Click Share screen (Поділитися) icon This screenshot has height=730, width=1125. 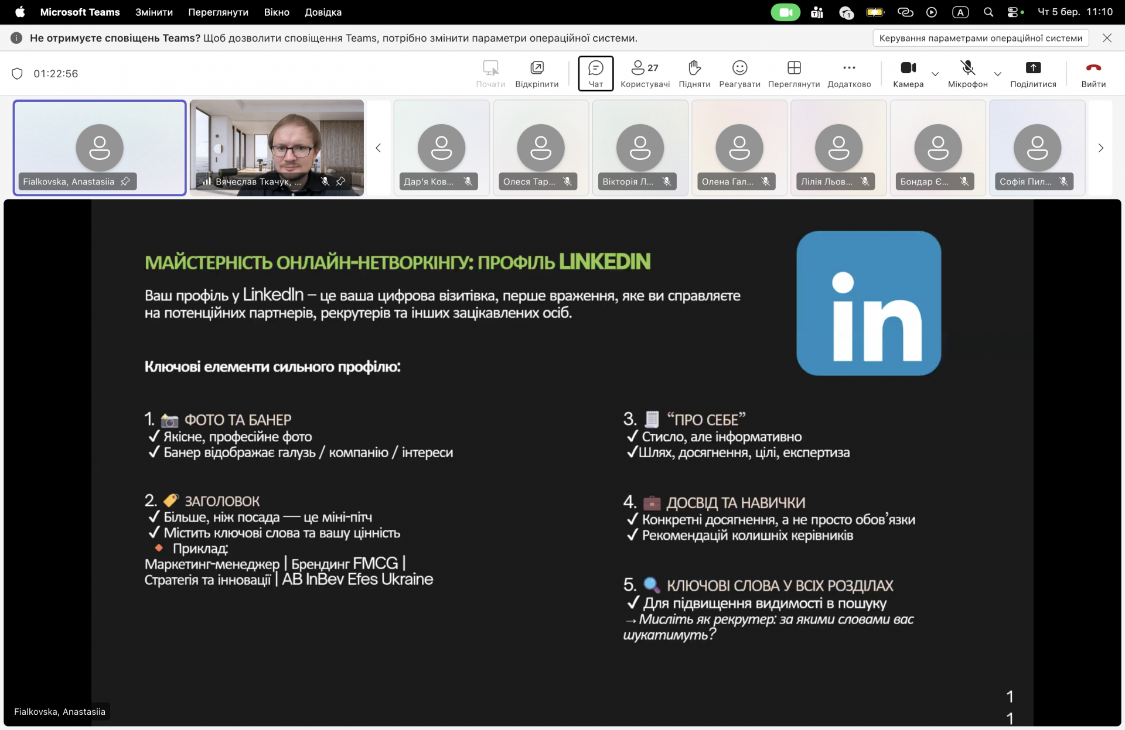(1033, 68)
